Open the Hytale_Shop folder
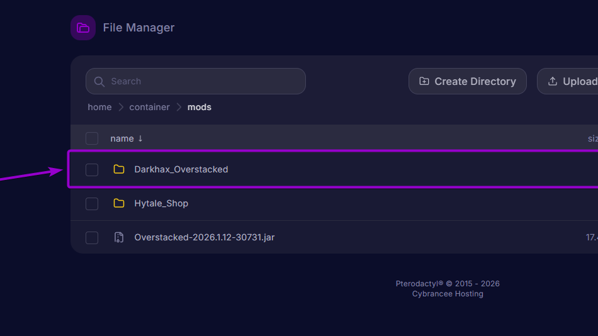Screen dimensions: 598x336 click(161, 203)
